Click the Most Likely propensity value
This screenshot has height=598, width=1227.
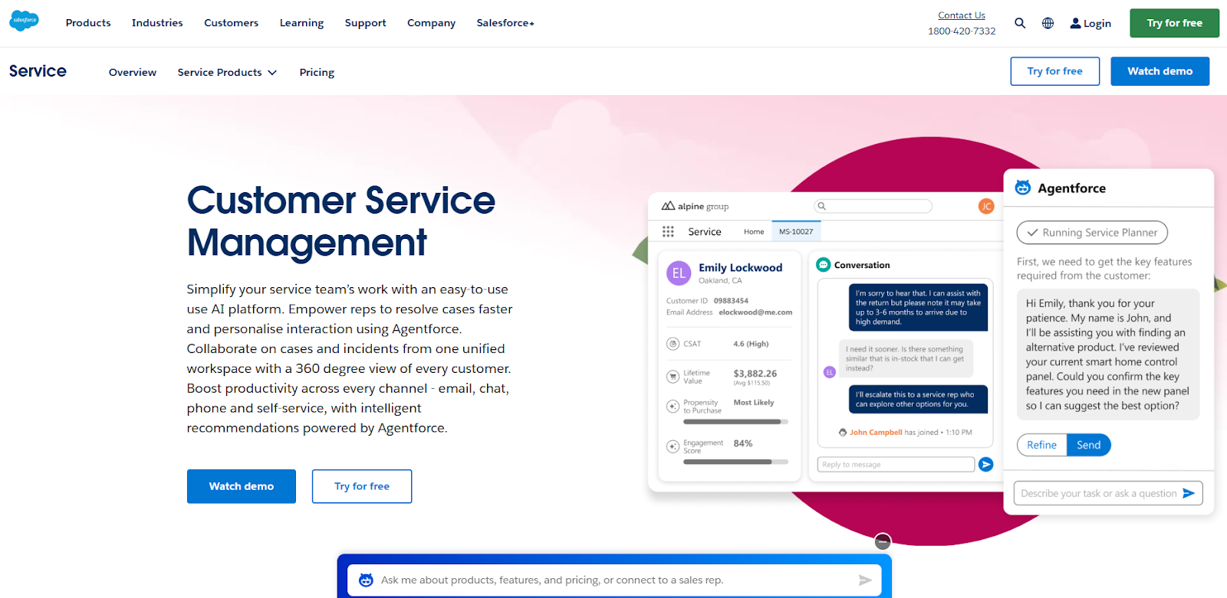pyautogui.click(x=753, y=402)
